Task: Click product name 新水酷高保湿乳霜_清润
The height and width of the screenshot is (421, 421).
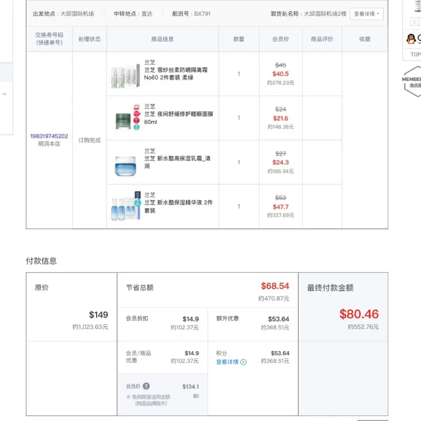Action: pyautogui.click(x=177, y=162)
